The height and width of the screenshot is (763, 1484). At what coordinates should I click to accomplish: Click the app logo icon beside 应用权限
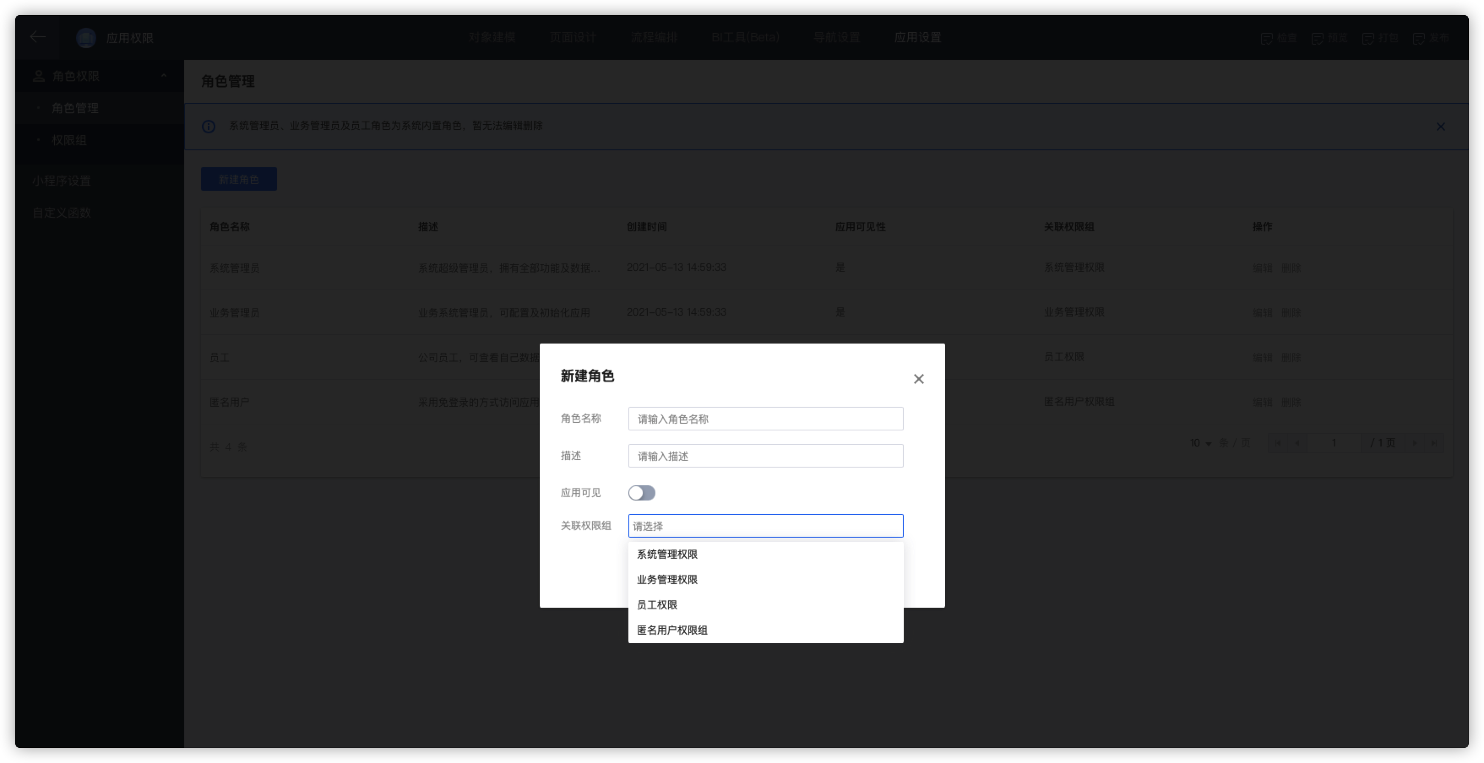[86, 38]
